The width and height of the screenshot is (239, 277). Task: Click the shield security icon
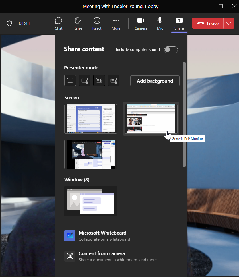coord(9,23)
